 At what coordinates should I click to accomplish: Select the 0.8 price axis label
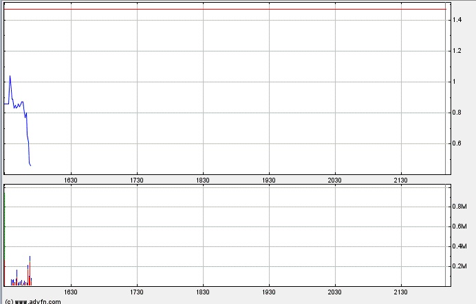457,113
